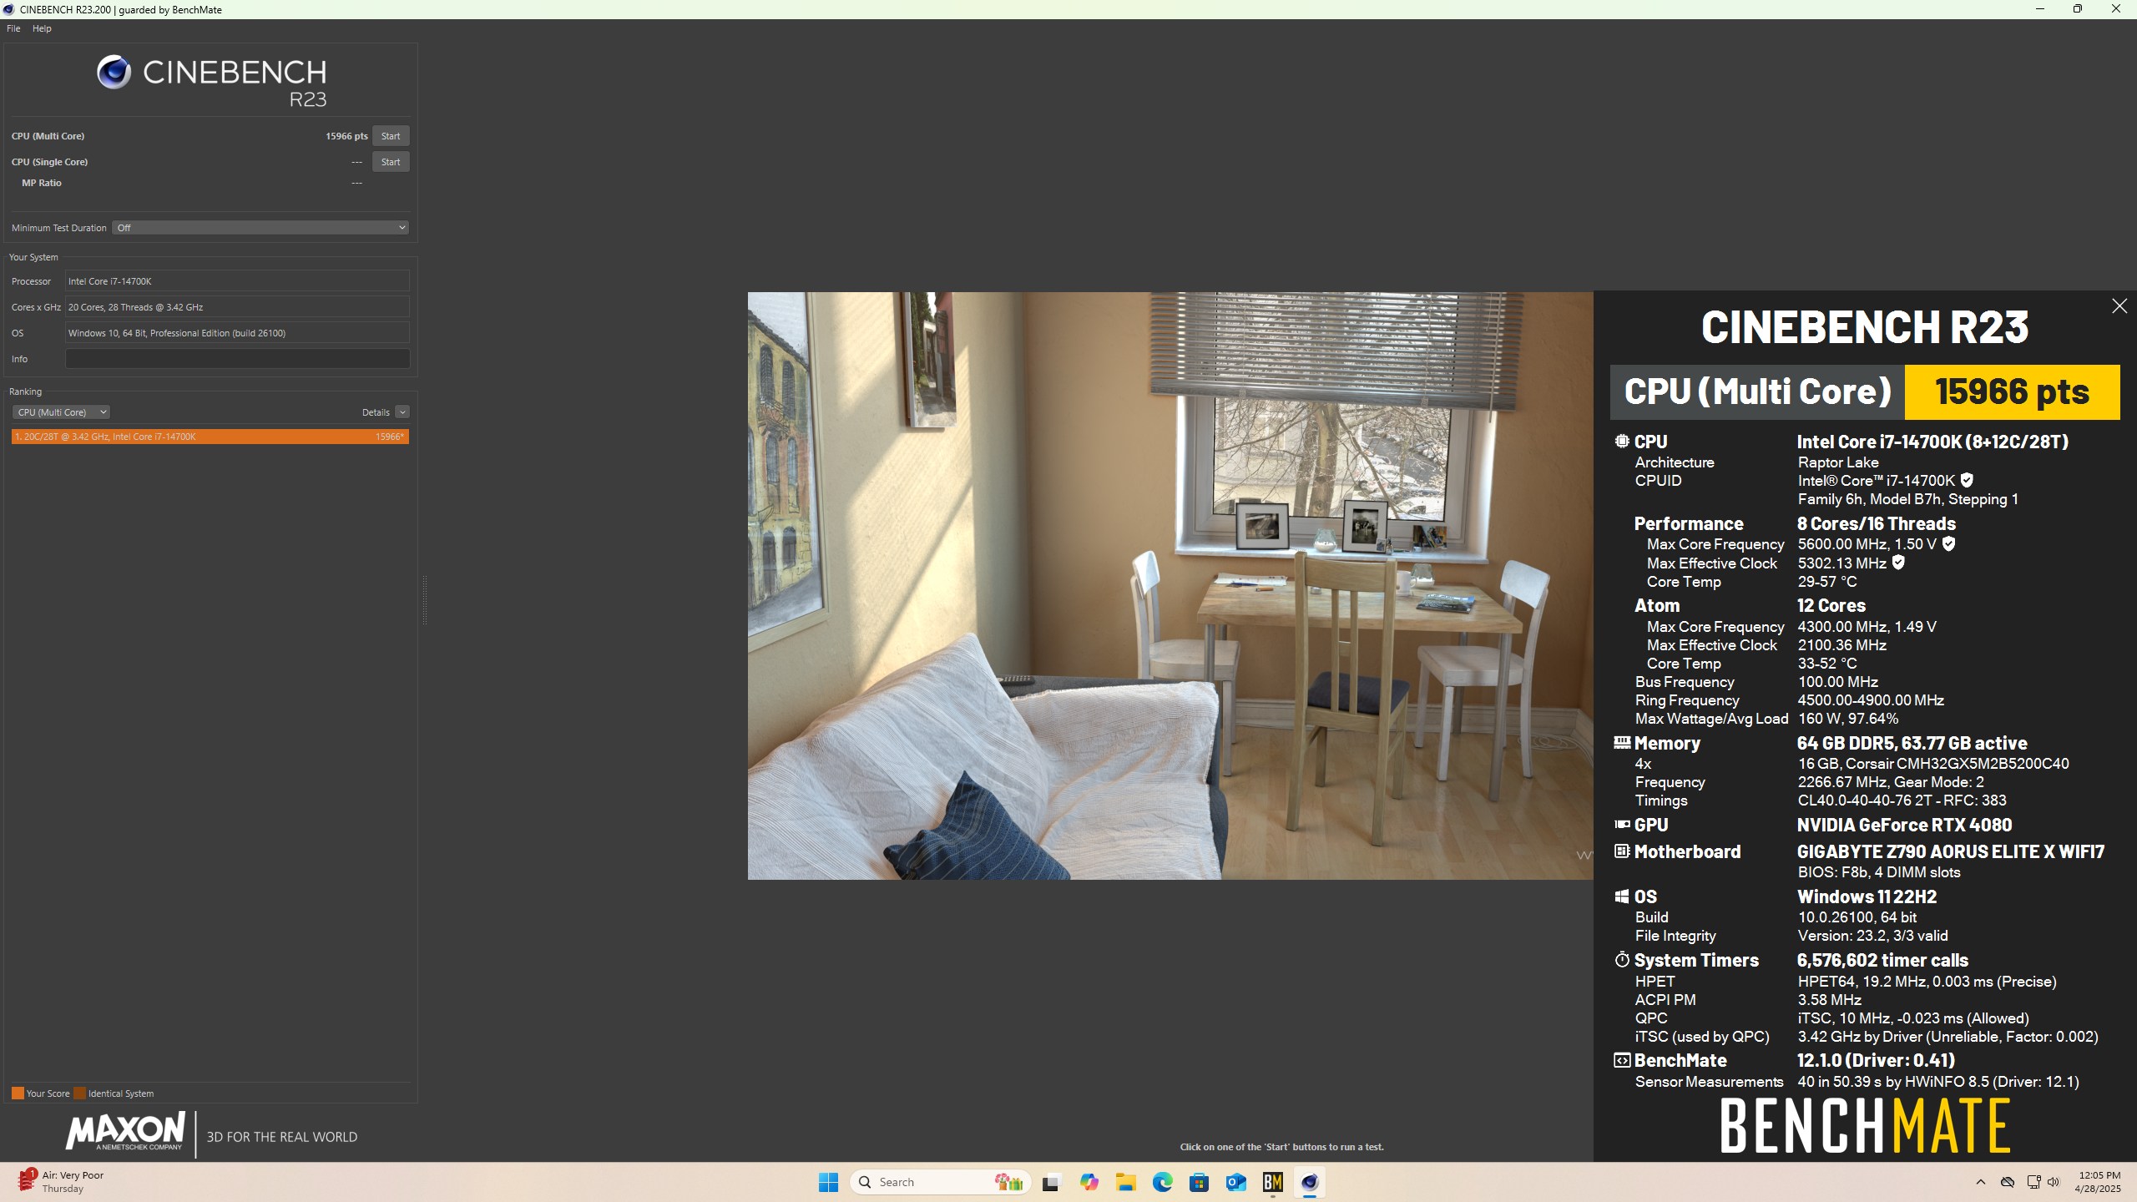Click the 6,576,602 timer calls text
Screen dimensions: 2137x1202
[x=1882, y=960]
